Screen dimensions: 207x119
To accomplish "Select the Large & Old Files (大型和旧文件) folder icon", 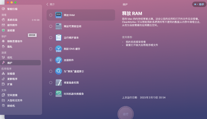I will (x=3, y=100).
